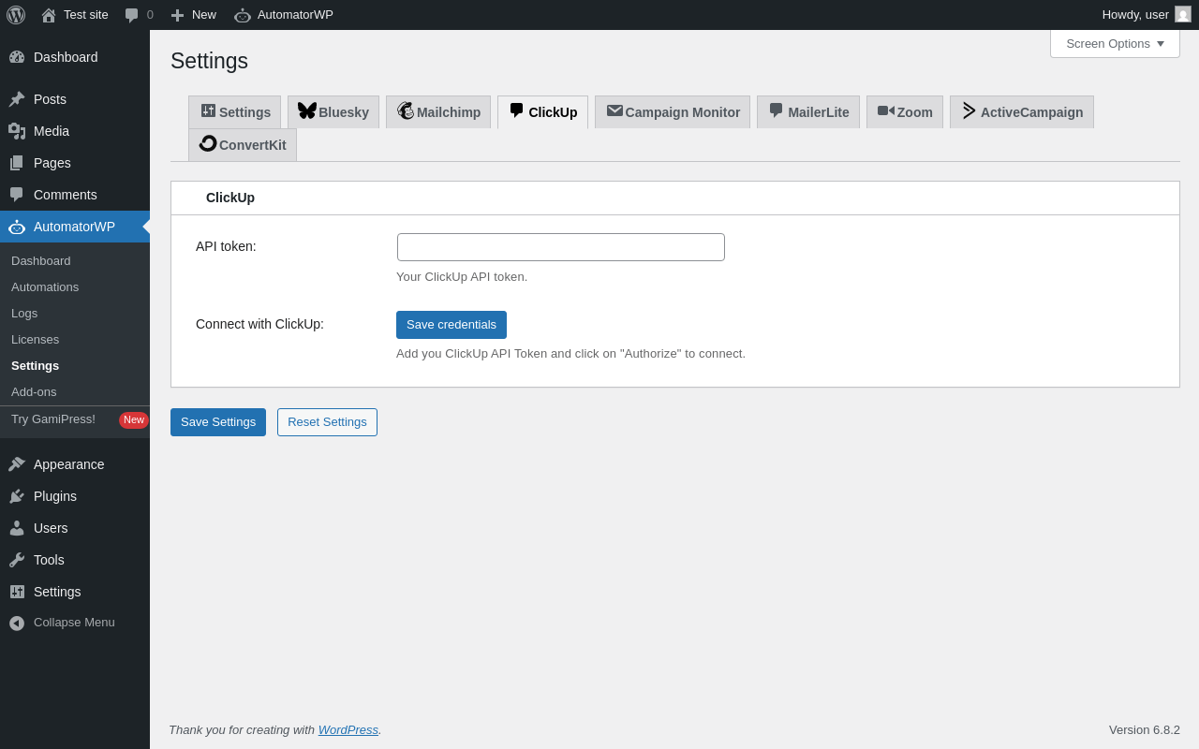Open the Campaign Monitor tab label
Viewport: 1199px width, 749px height.
coord(683,112)
